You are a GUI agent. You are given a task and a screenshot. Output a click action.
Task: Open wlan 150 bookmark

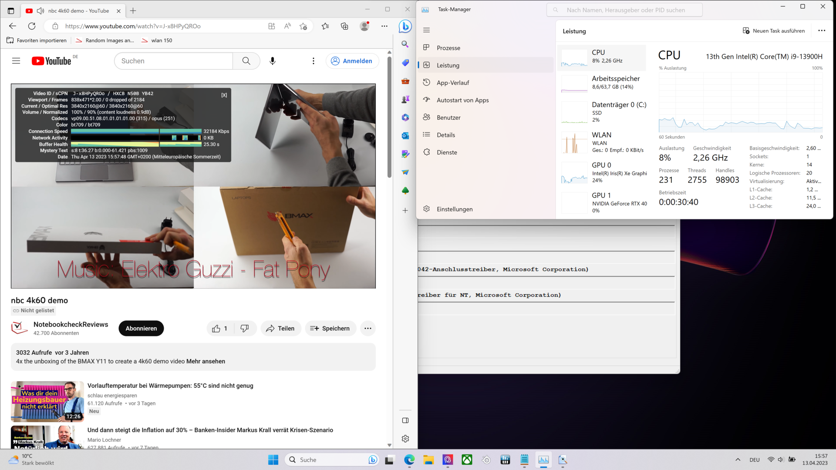click(157, 40)
